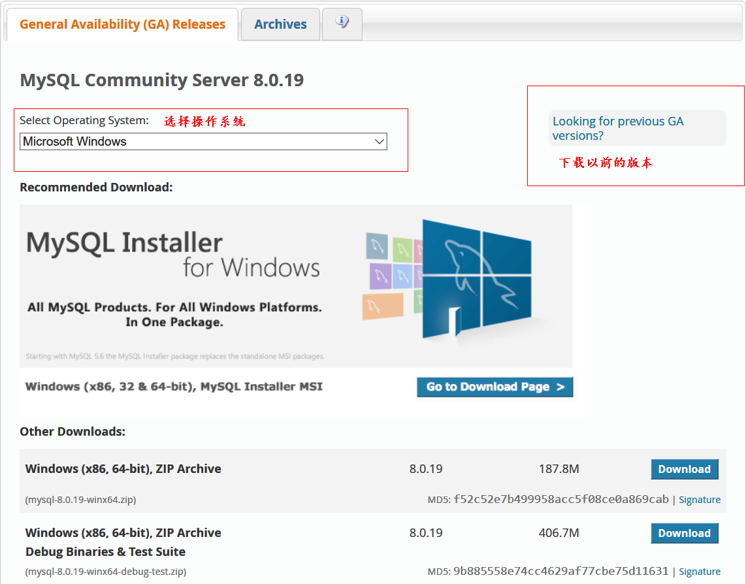Click the Recommended Download heading

click(96, 187)
